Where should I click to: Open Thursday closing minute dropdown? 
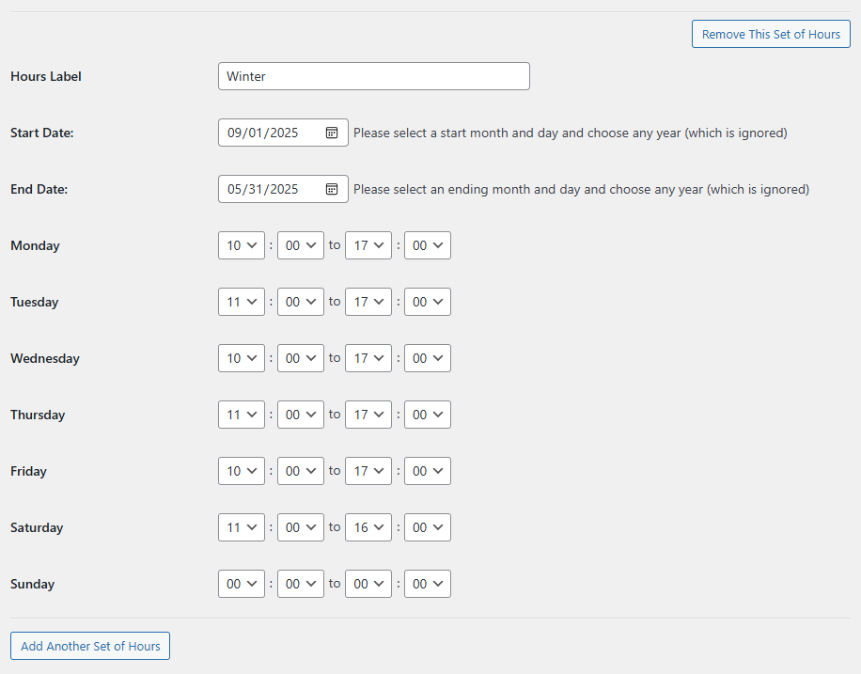pos(428,415)
